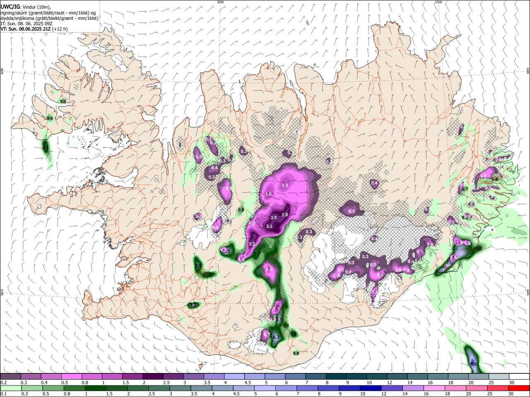
Task: Click the '2.8' value in the dark purple core
Action: tap(284, 215)
